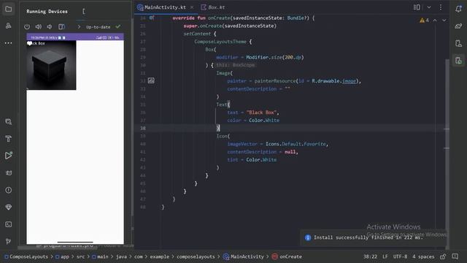Close the MainActivity.kt tab
Viewport: 467px width, 263px height.
pyautogui.click(x=192, y=7)
